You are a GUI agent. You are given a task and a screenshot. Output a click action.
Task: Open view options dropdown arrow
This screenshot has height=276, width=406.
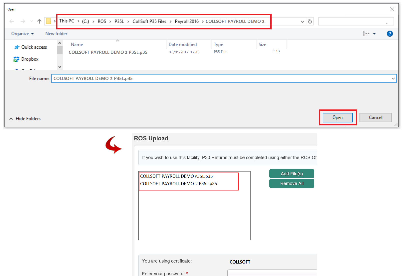[374, 34]
